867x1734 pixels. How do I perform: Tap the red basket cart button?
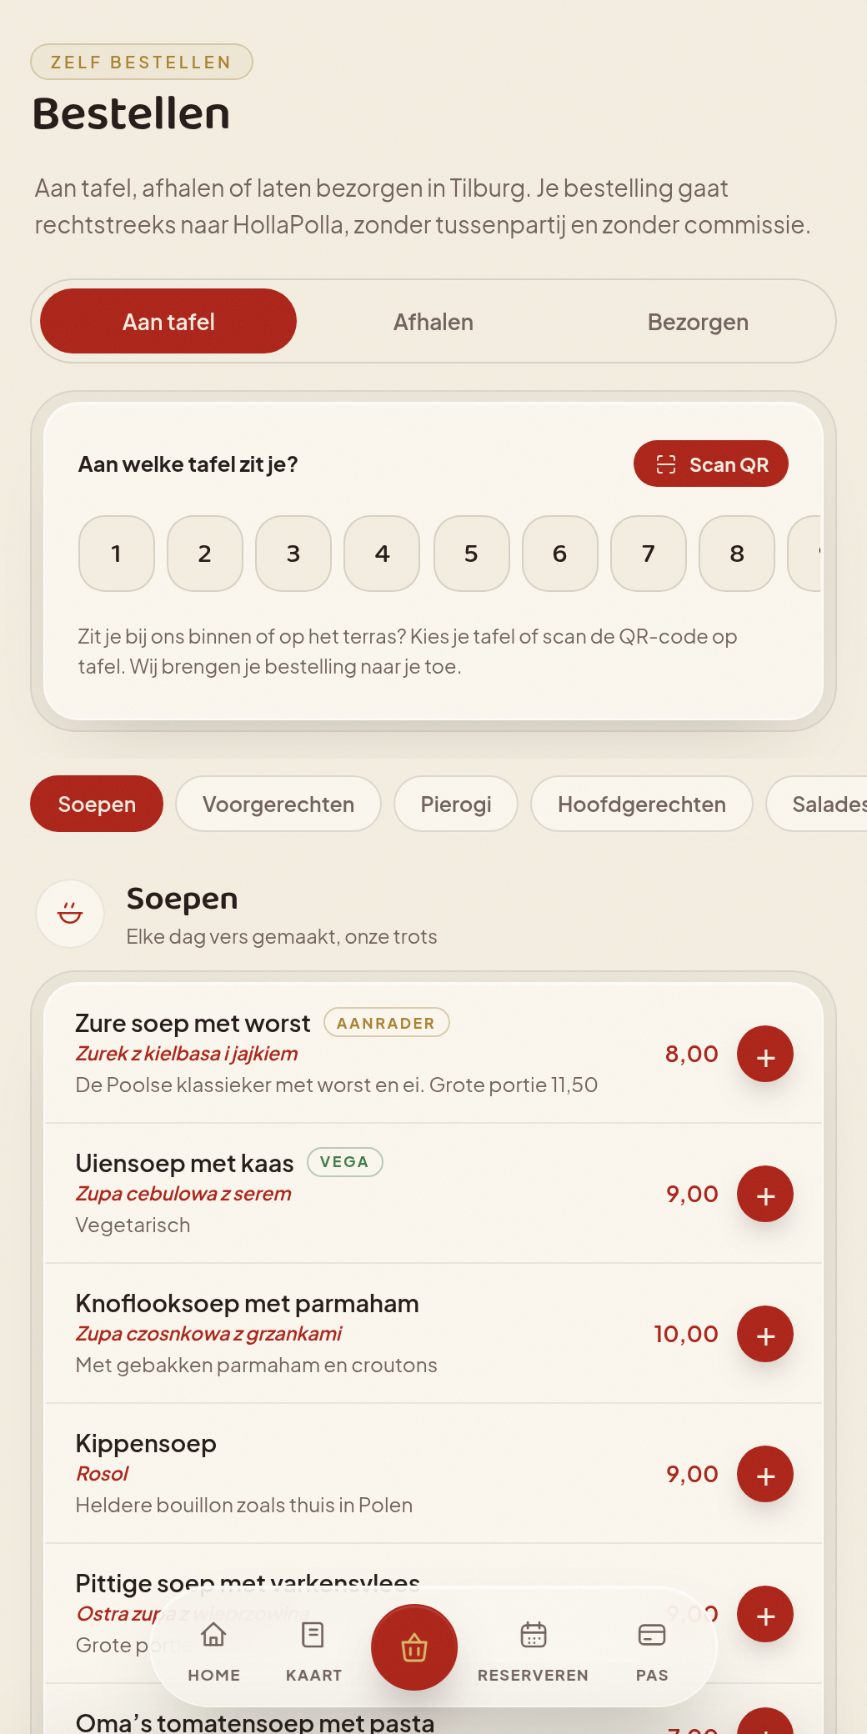coord(414,1647)
